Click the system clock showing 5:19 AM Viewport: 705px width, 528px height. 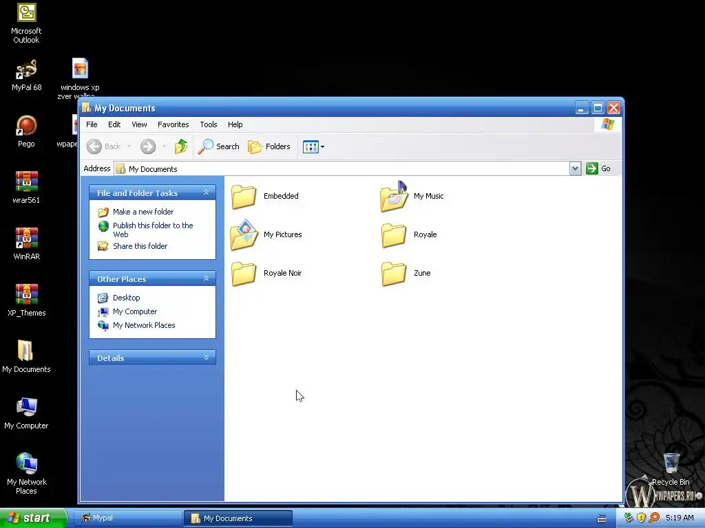coord(680,518)
